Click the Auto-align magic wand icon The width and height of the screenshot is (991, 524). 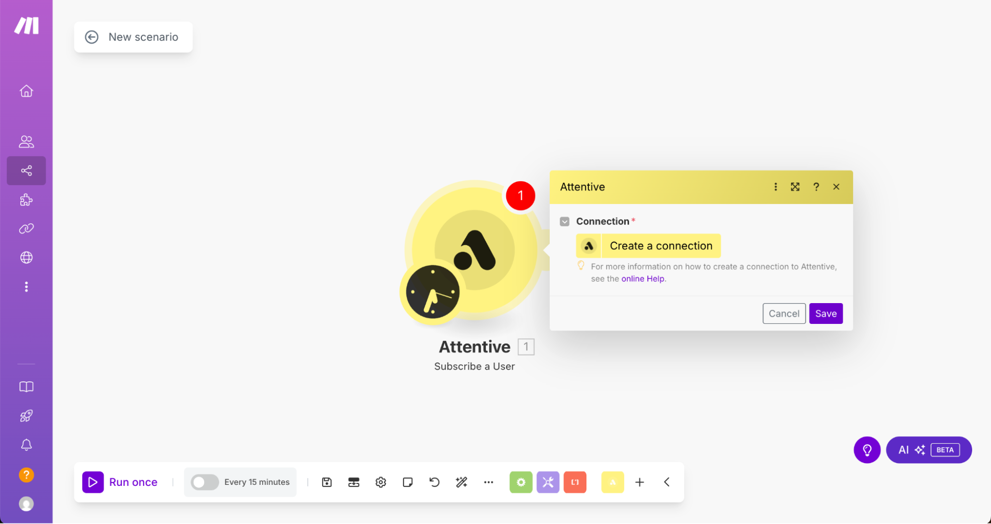point(462,482)
